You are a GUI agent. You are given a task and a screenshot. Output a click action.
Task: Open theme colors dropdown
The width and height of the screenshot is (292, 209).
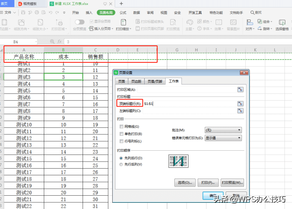pyautogui.click(x=205, y=22)
